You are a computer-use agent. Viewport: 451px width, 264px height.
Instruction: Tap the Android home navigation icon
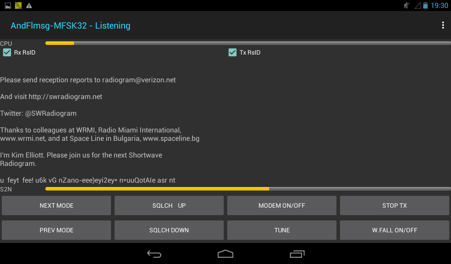tap(225, 253)
